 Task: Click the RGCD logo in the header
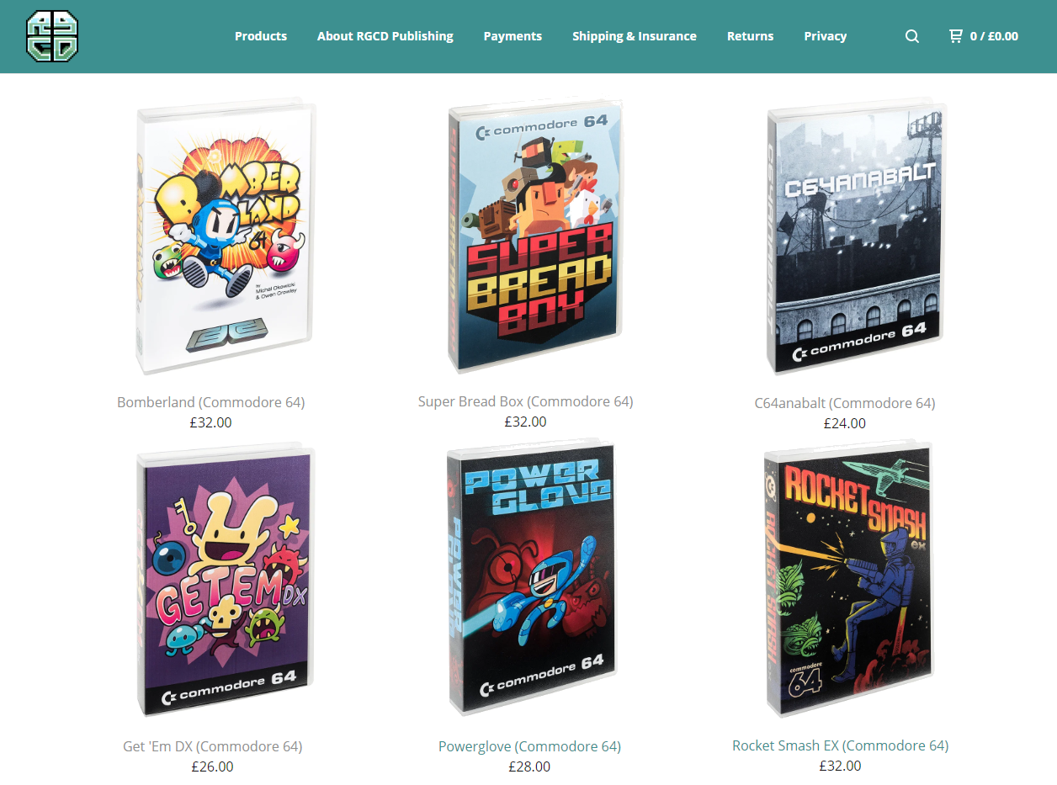tap(52, 36)
